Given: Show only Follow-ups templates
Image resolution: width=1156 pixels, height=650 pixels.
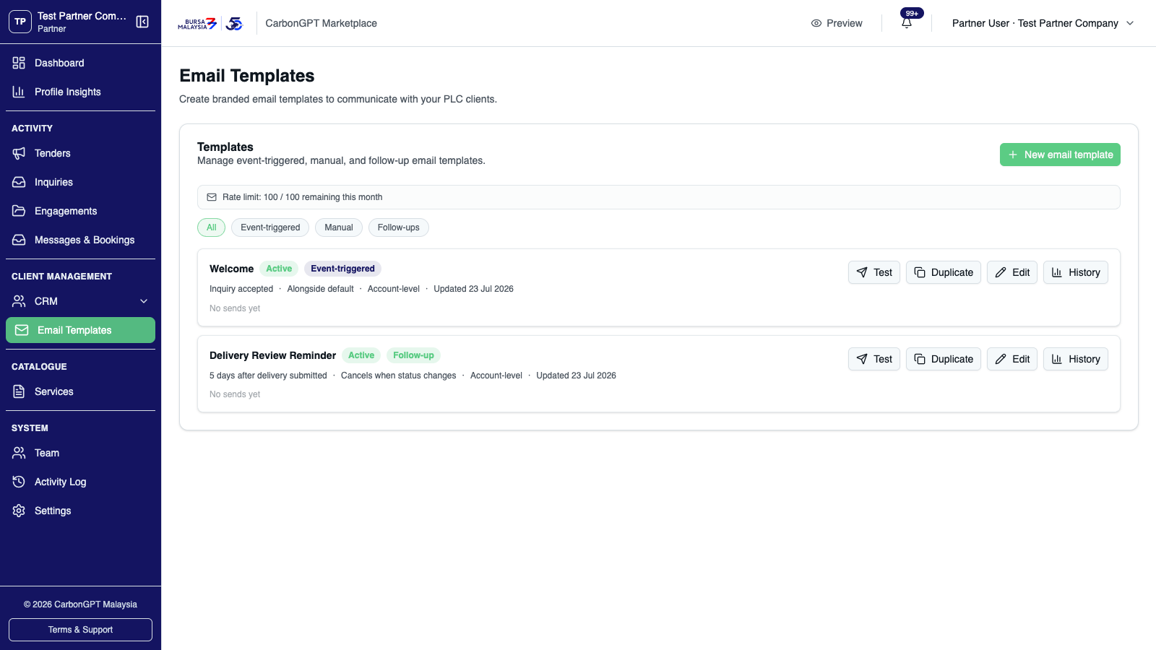Looking at the screenshot, I should click(x=399, y=227).
